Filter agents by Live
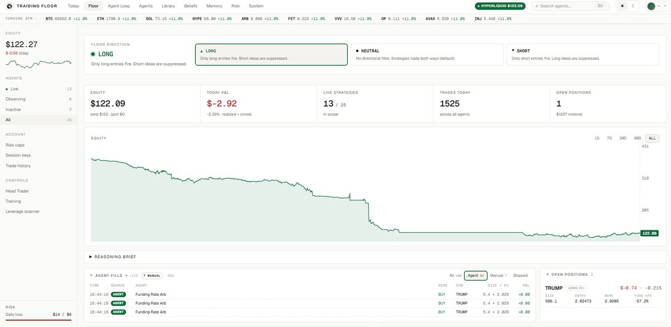The height and width of the screenshot is (327, 671). pos(39,89)
